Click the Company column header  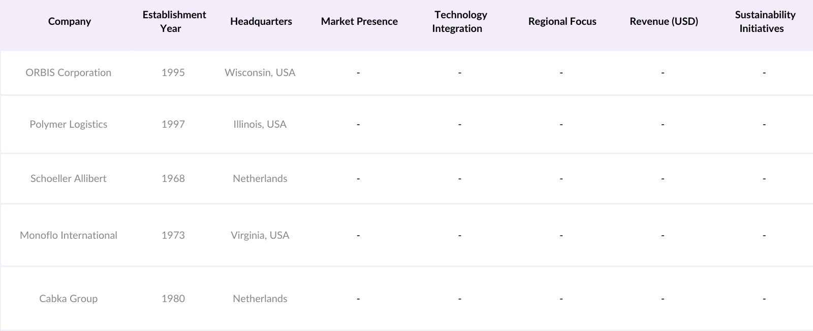tap(70, 21)
